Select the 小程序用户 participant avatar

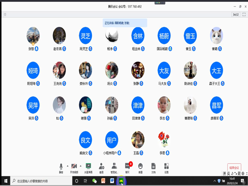(x=111, y=141)
